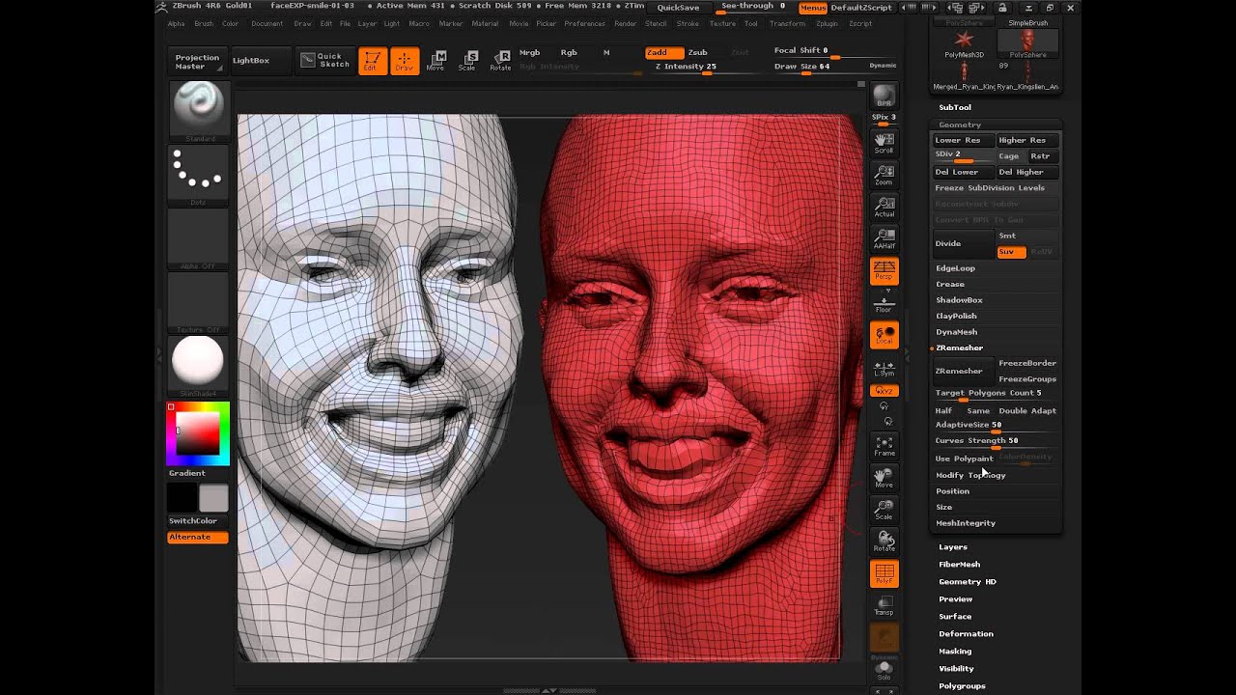Toggle PolyF polyframe display
Screen dimensions: 1236x695
[884, 574]
